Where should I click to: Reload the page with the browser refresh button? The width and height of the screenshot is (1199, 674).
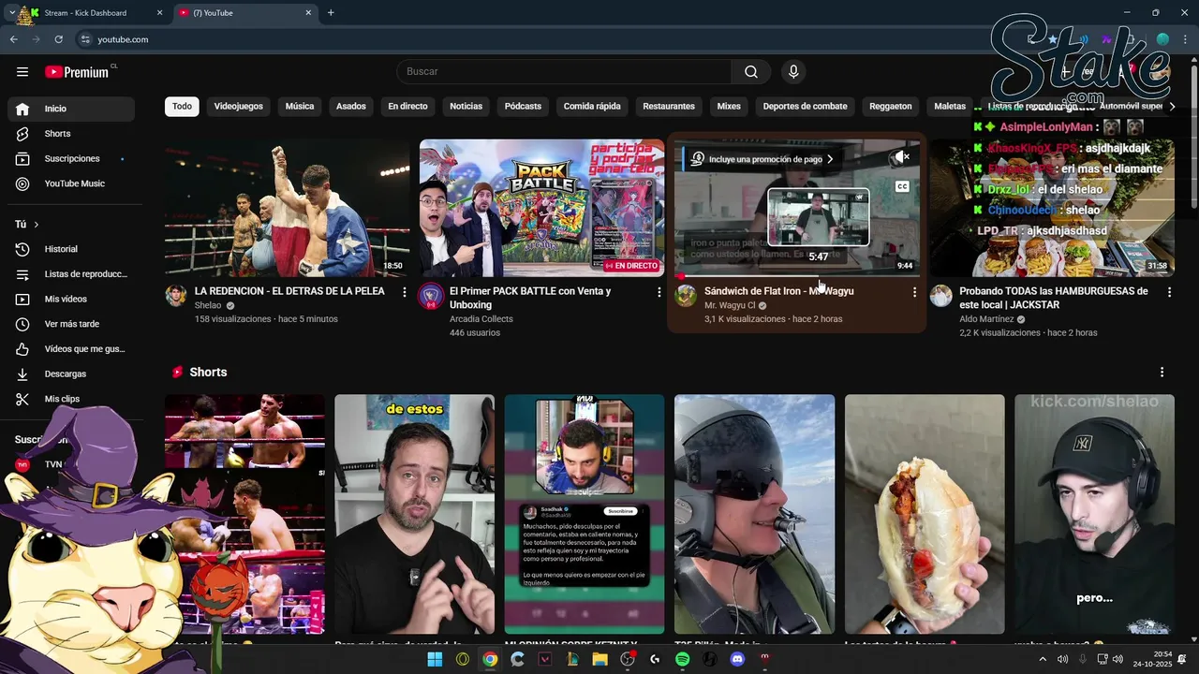pyautogui.click(x=58, y=39)
